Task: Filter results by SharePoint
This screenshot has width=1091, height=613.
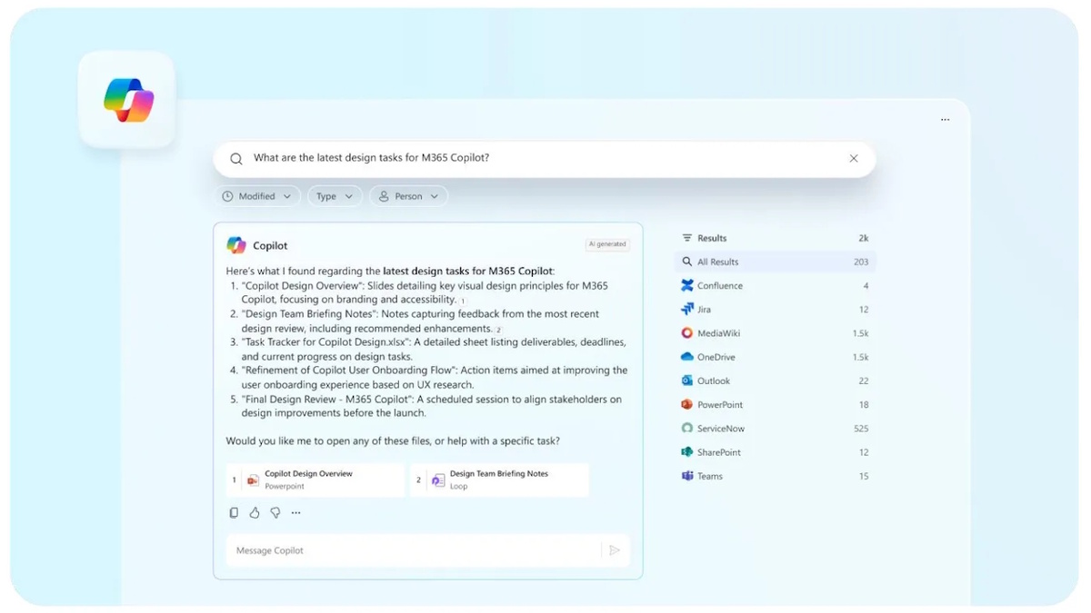Action: point(776,452)
